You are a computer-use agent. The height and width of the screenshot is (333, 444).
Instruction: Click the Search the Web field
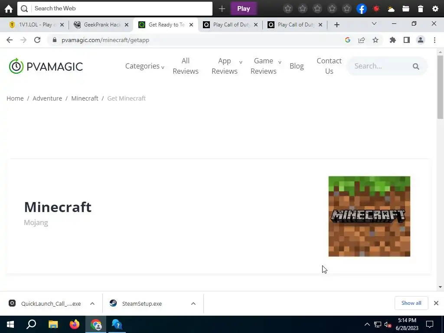pos(114,9)
